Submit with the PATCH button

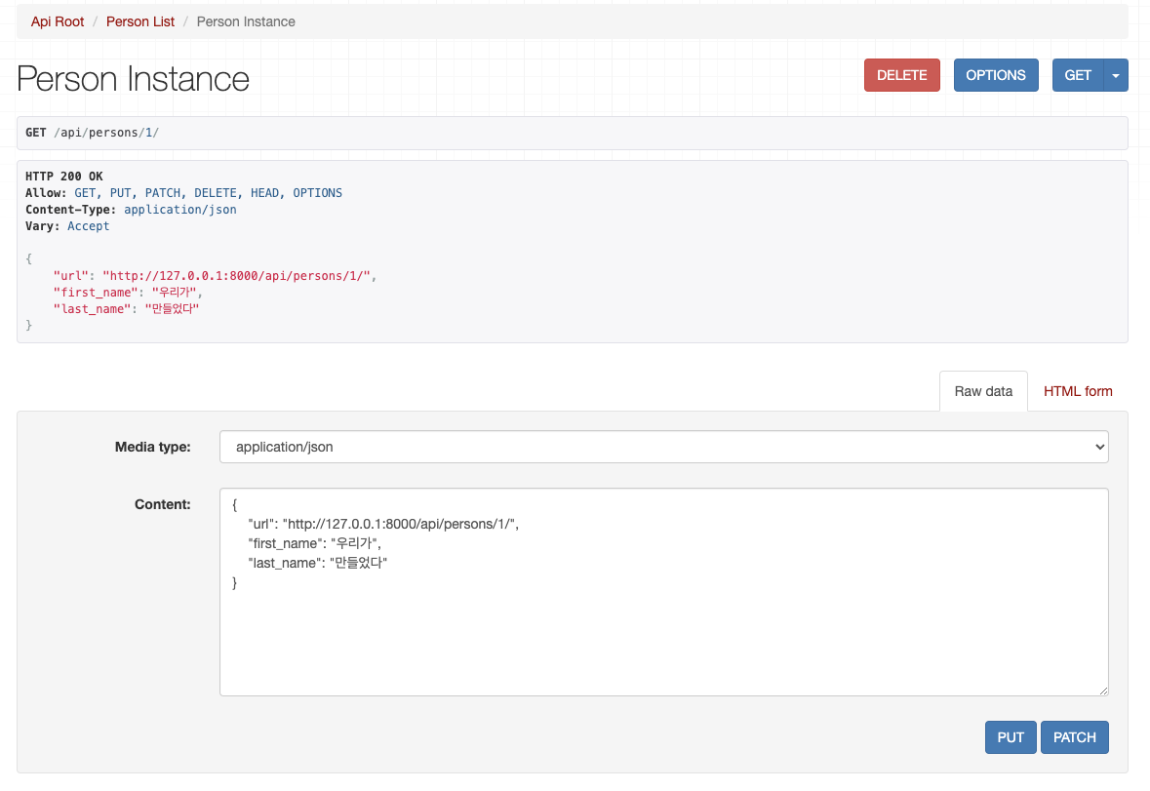[x=1075, y=737]
